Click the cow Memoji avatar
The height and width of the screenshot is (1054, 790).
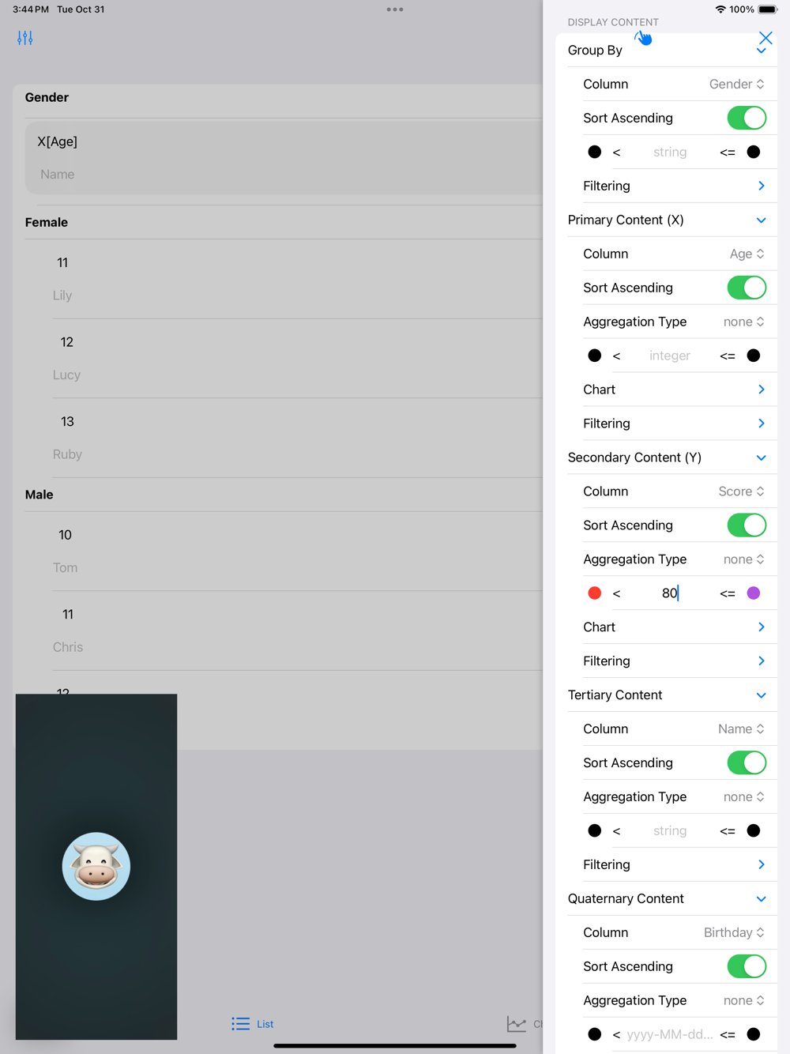(96, 866)
